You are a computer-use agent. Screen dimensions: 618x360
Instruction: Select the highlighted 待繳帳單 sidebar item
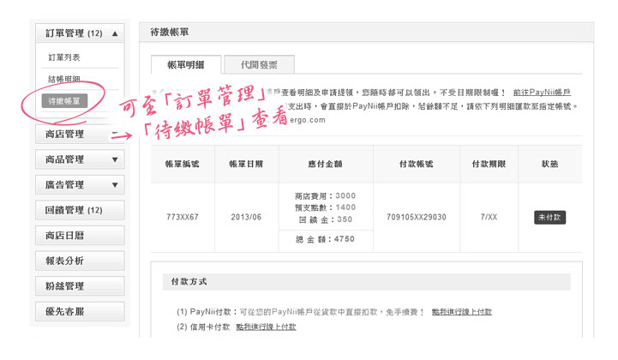64,101
